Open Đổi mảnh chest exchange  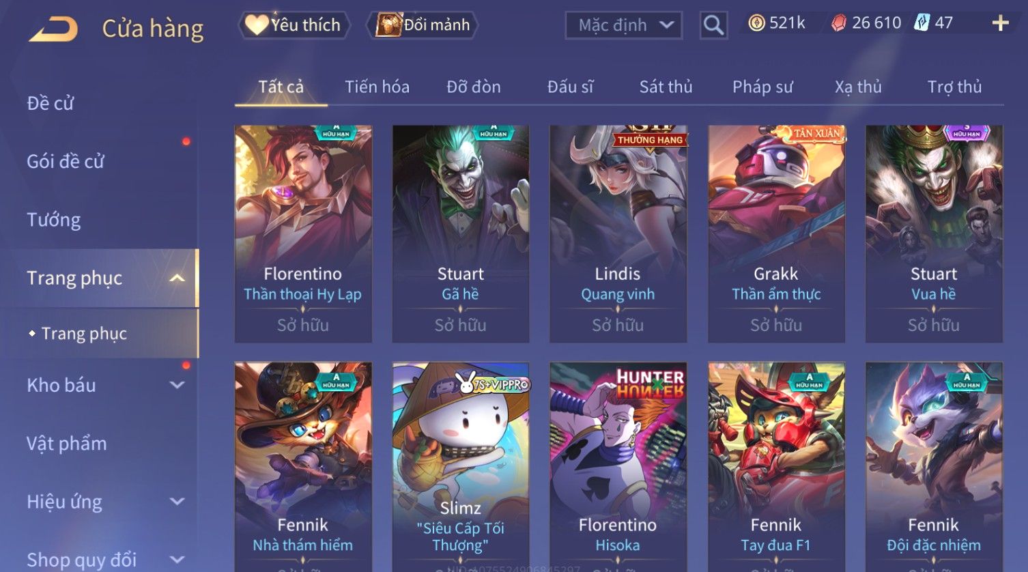click(423, 25)
